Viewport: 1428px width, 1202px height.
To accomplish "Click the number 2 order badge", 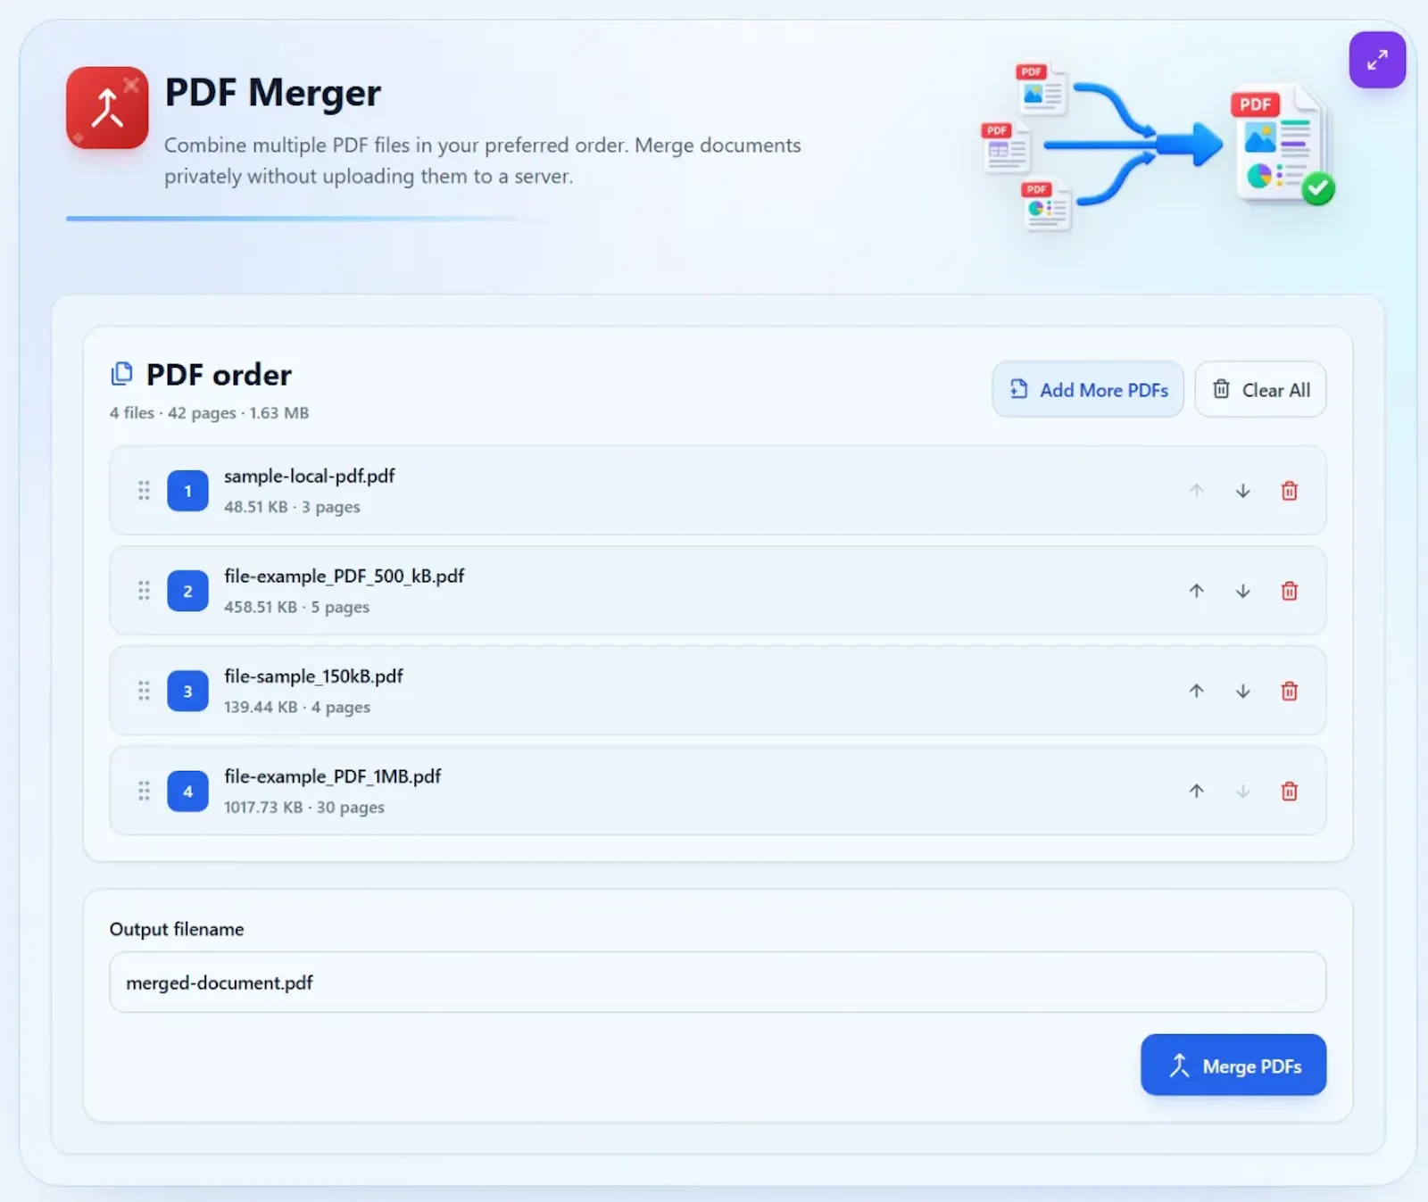I will 187,591.
